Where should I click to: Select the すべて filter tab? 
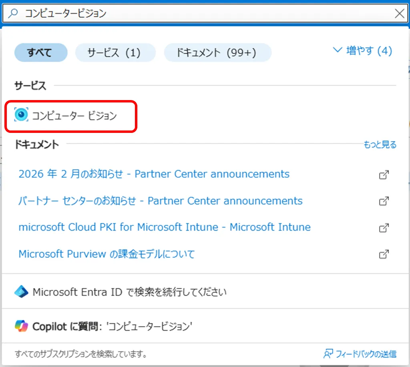(41, 52)
